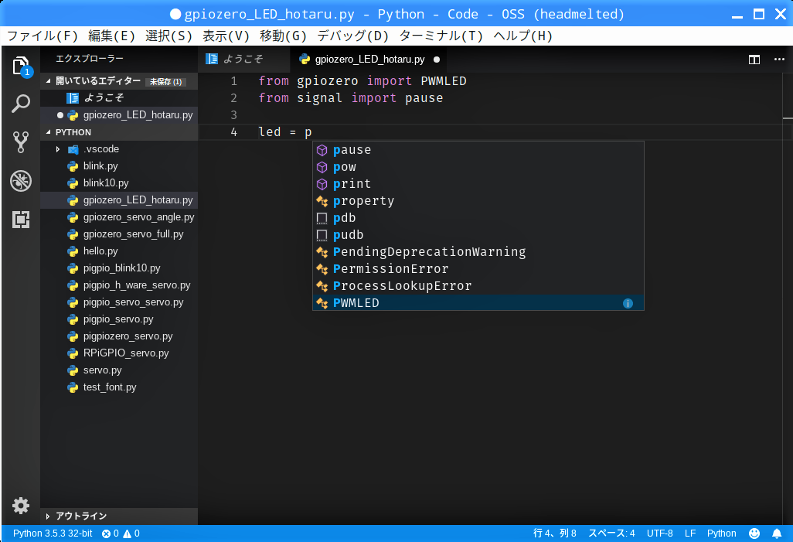
Task: Select the pdb suggestion
Action: point(478,218)
